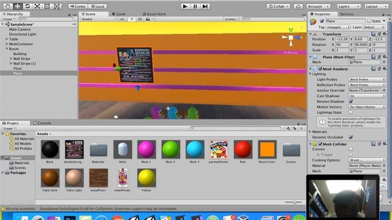Screen dimensions: 392x220
Task: Open the Materials folder in Assets
Action: (98, 149)
